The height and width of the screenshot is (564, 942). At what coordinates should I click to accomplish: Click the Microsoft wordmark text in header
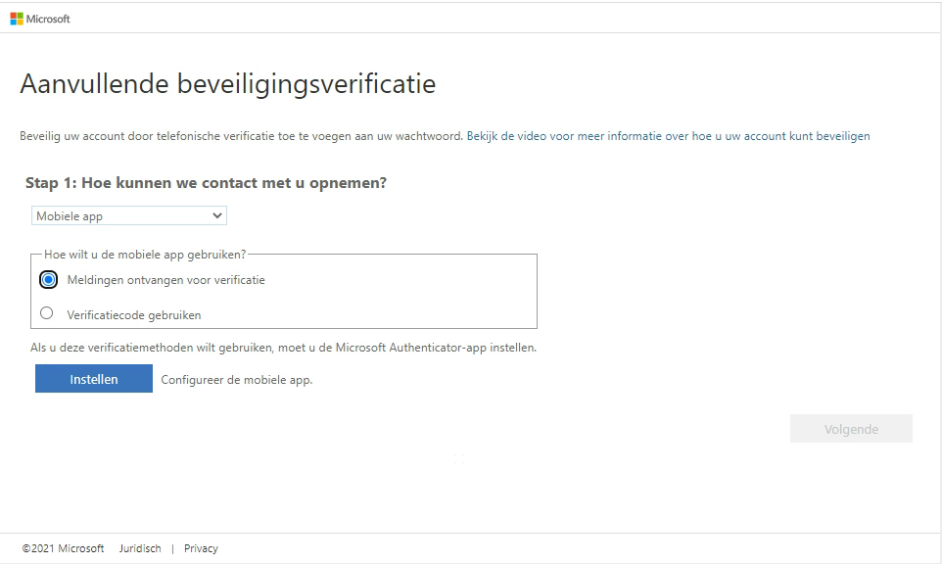48,20
